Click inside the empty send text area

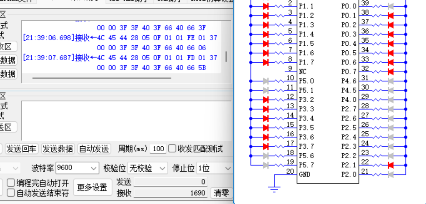tap(126, 120)
